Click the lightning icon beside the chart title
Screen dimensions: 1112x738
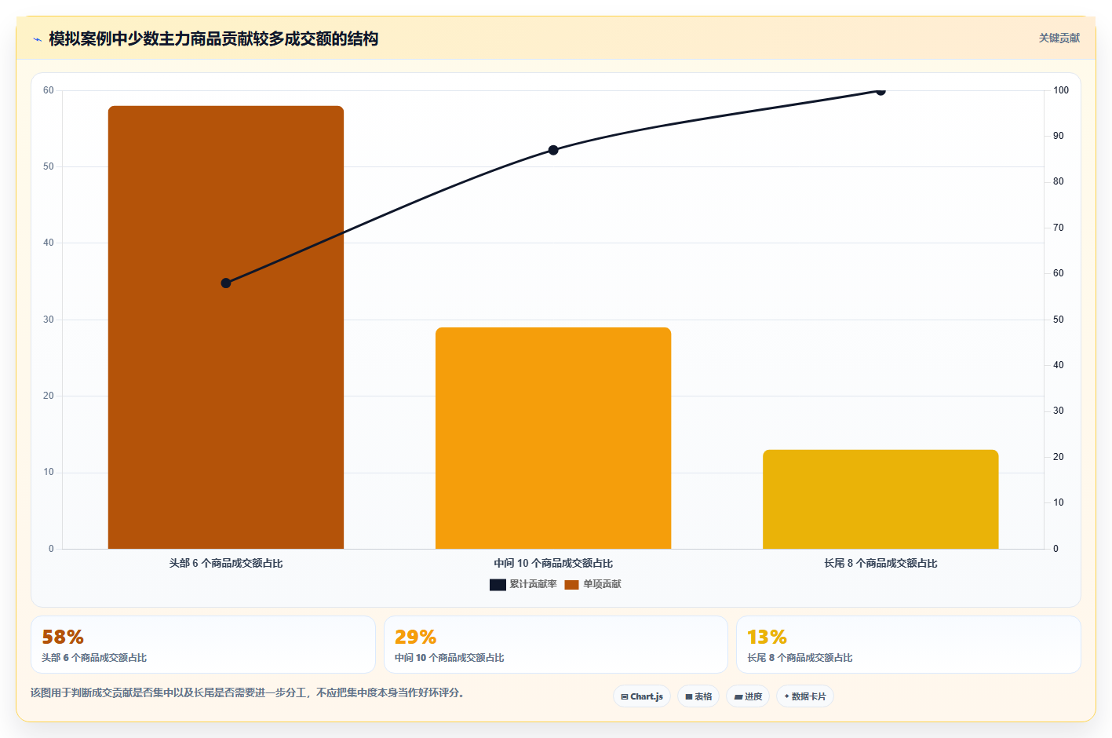pyautogui.click(x=37, y=39)
